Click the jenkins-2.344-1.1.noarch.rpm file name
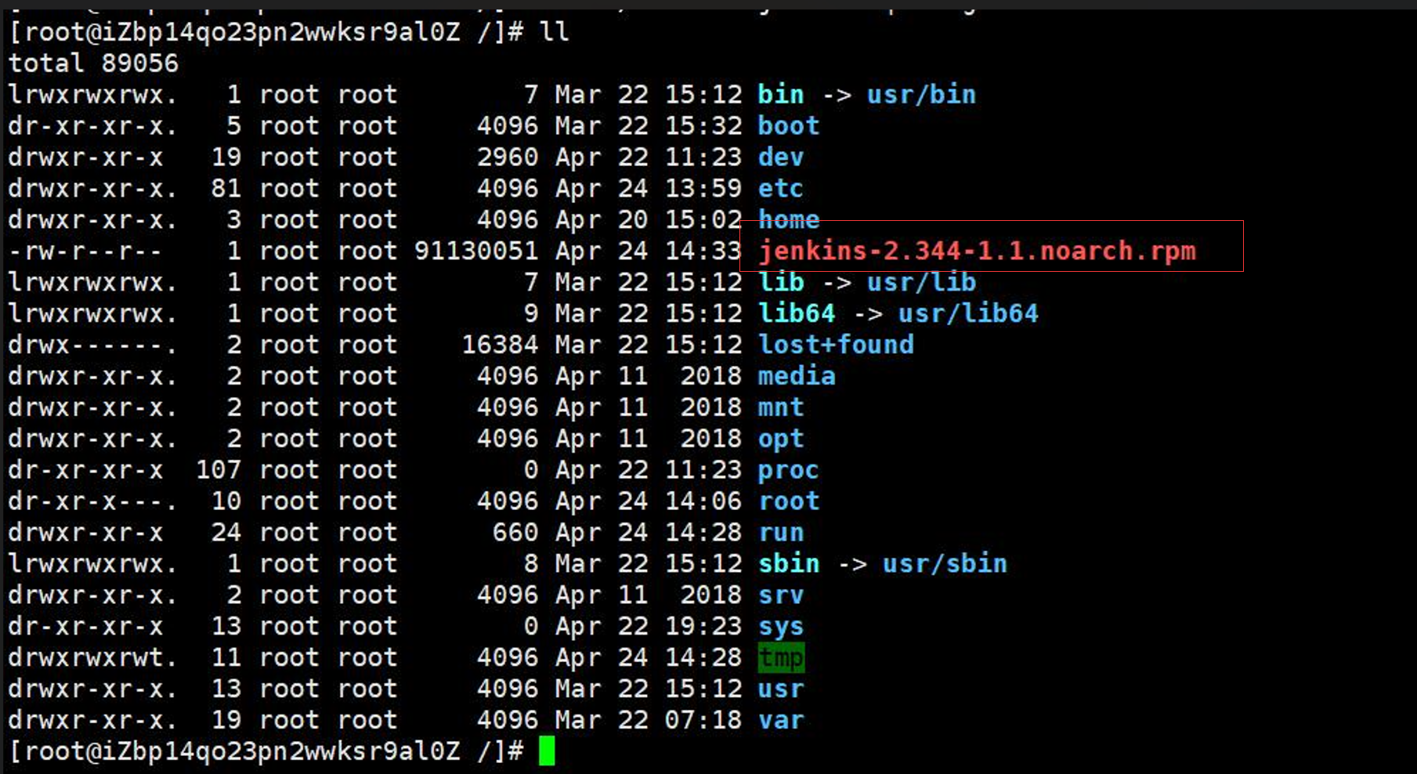Image resolution: width=1417 pixels, height=774 pixels. pos(978,251)
